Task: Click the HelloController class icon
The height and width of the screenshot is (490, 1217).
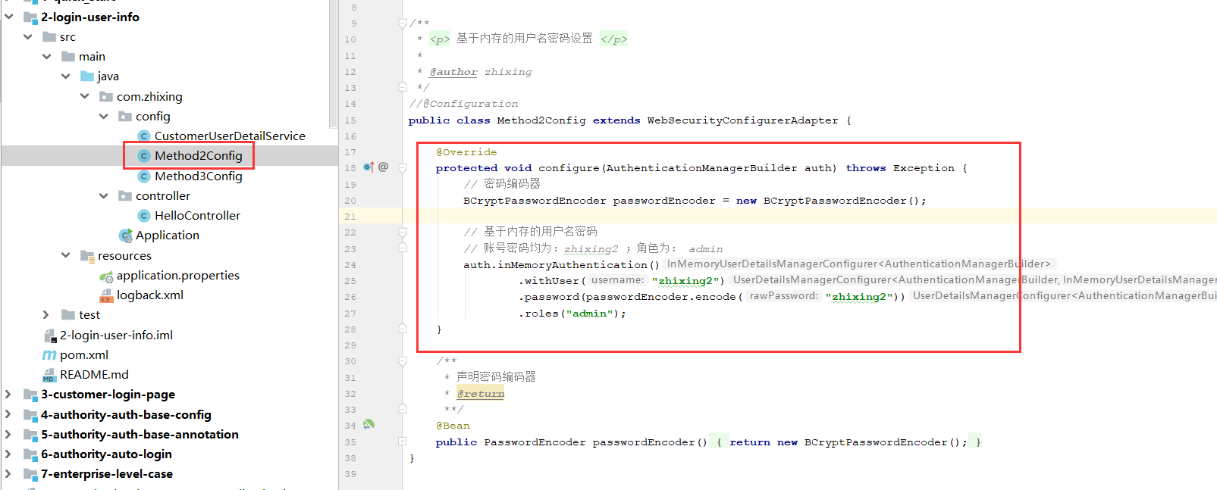Action: pyautogui.click(x=144, y=215)
